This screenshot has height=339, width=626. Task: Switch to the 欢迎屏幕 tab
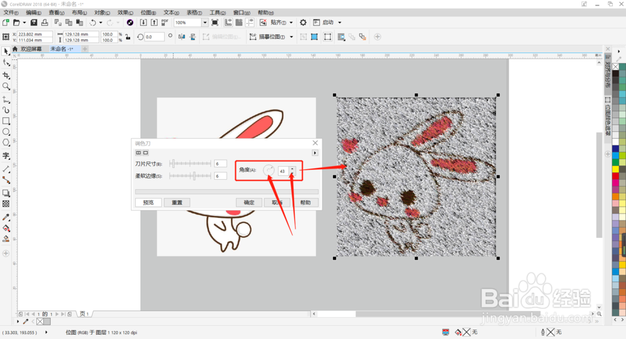tap(31, 49)
